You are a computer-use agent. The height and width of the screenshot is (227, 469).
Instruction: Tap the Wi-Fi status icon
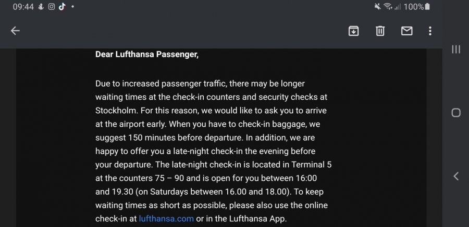pos(388,7)
